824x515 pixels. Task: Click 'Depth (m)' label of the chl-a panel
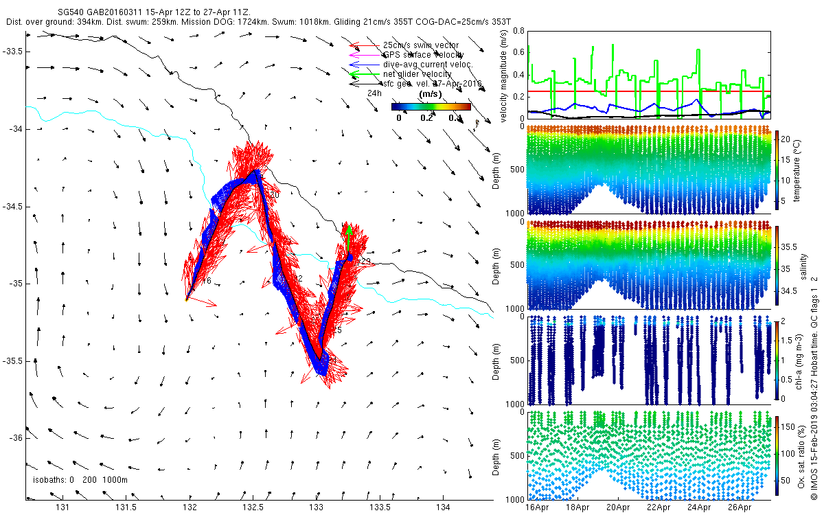pyautogui.click(x=497, y=361)
